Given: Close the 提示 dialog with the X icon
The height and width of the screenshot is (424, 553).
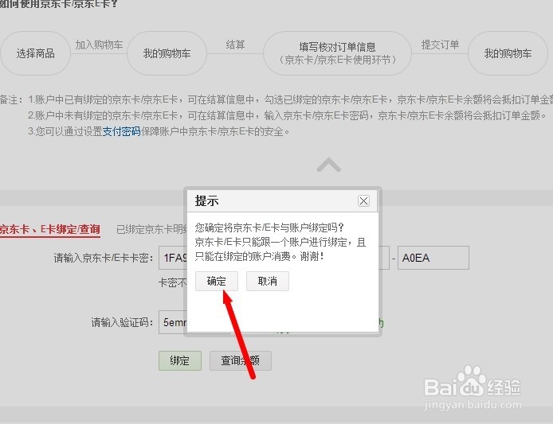Looking at the screenshot, I should click(x=363, y=200).
